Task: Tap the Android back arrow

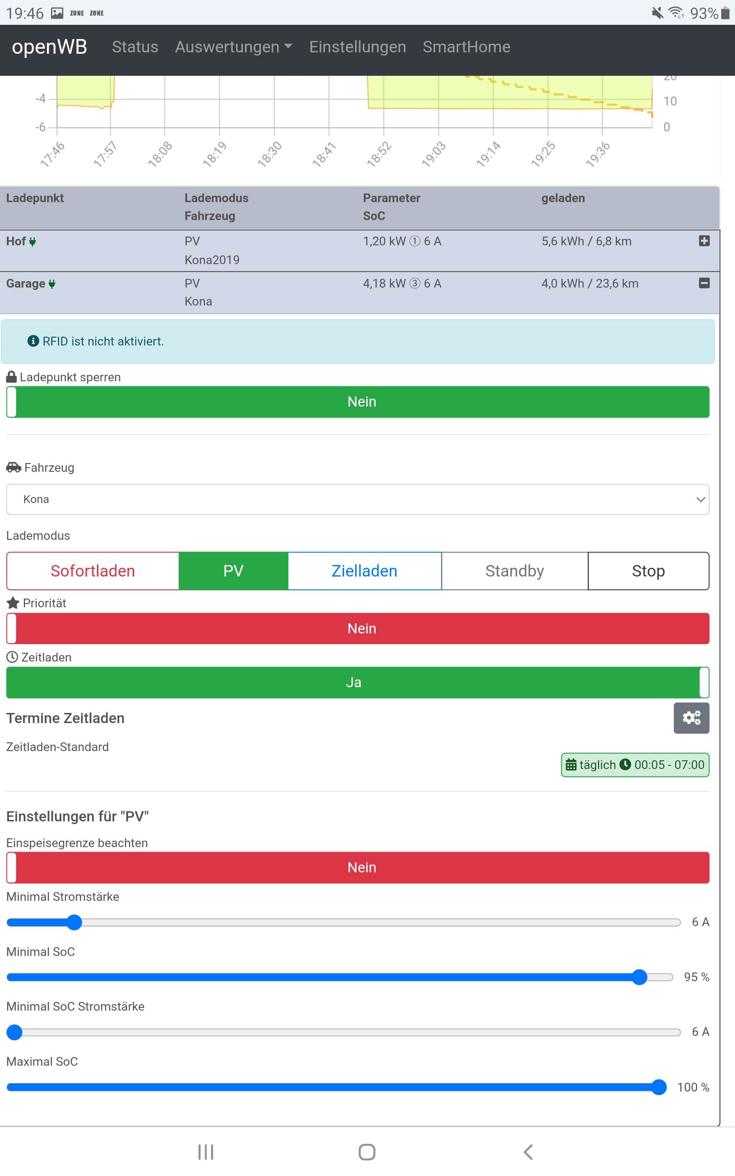Action: [x=528, y=1152]
